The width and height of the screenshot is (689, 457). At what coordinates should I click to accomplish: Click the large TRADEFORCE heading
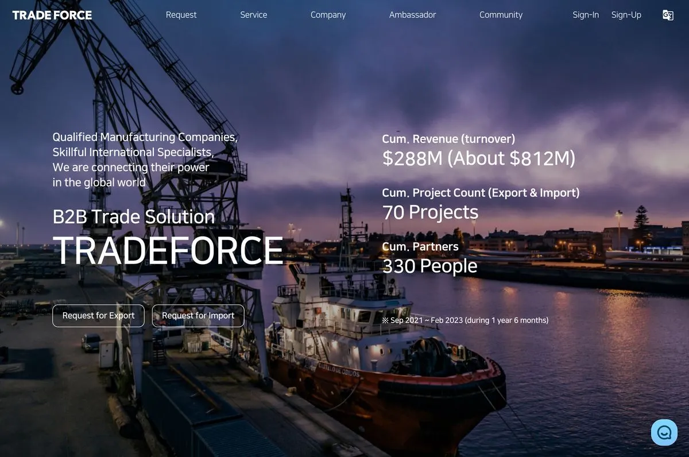tap(168, 250)
